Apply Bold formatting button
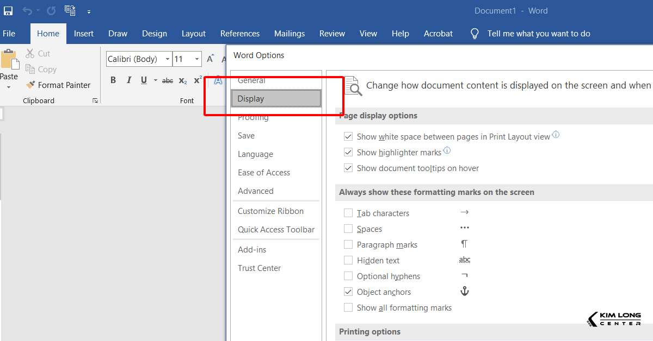This screenshot has width=653, height=341. pyautogui.click(x=113, y=80)
